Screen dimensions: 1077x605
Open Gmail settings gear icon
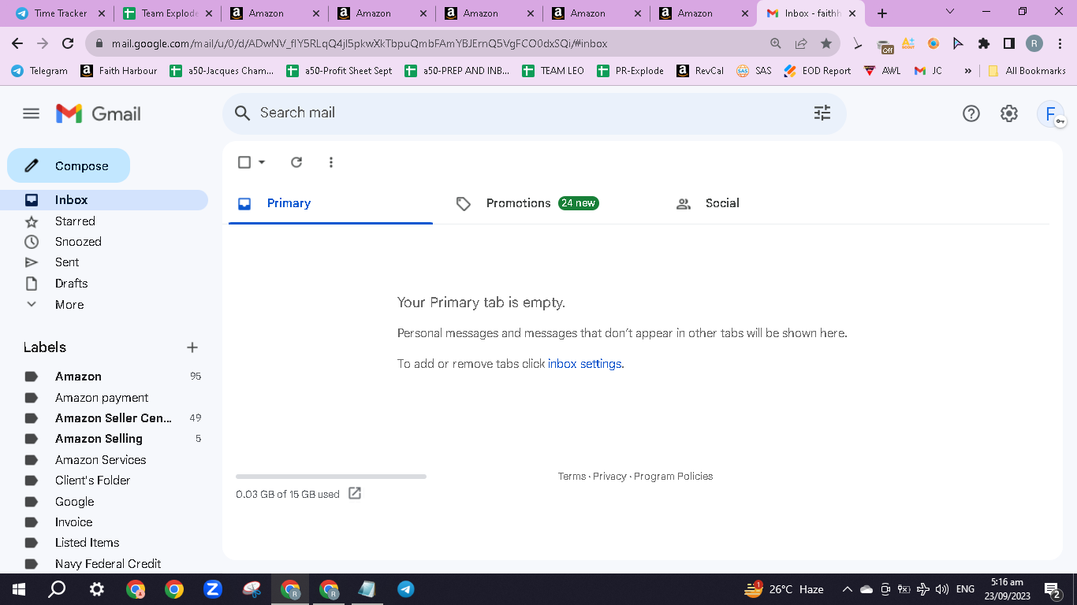1009,113
